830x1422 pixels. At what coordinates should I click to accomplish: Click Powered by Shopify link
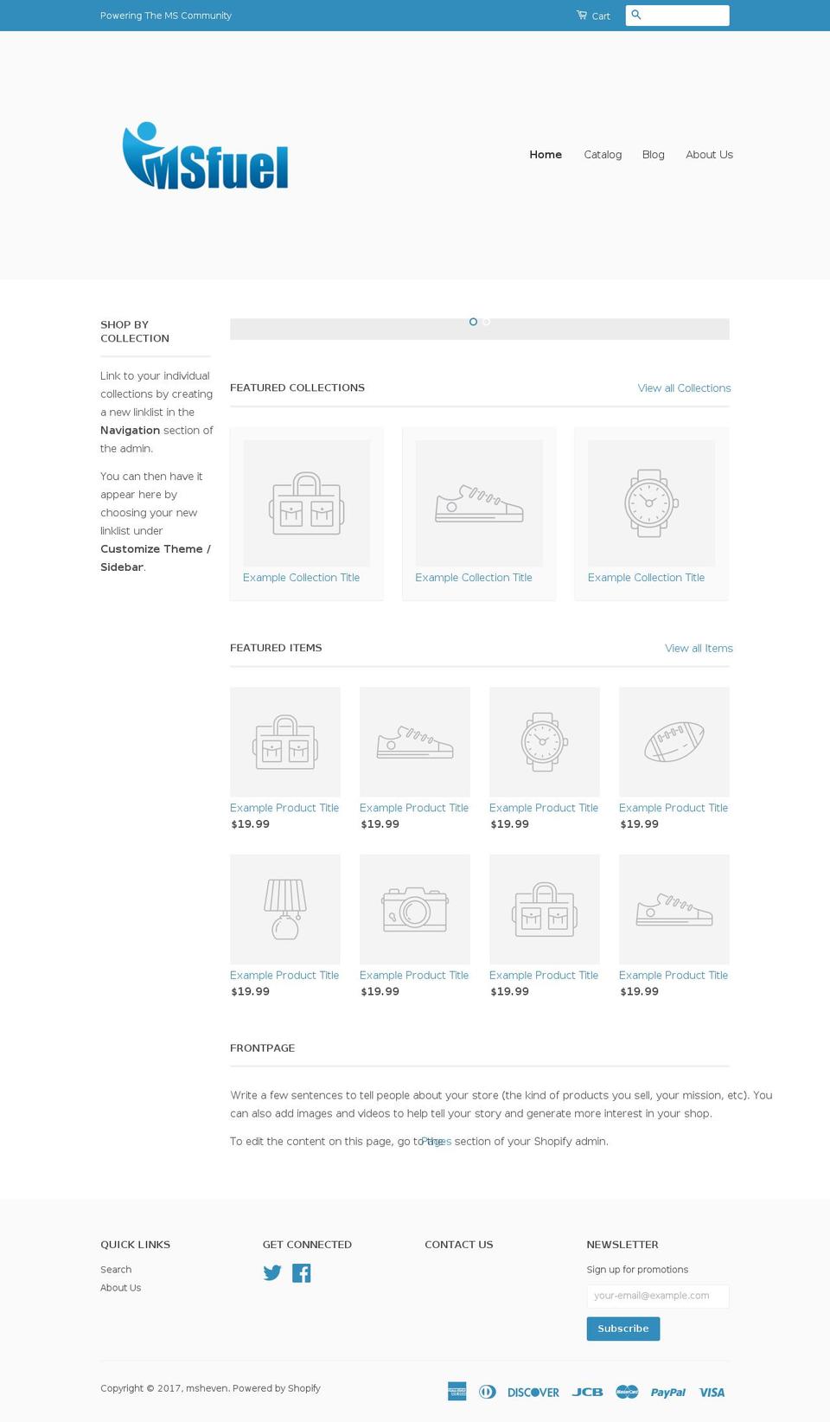(277, 1388)
